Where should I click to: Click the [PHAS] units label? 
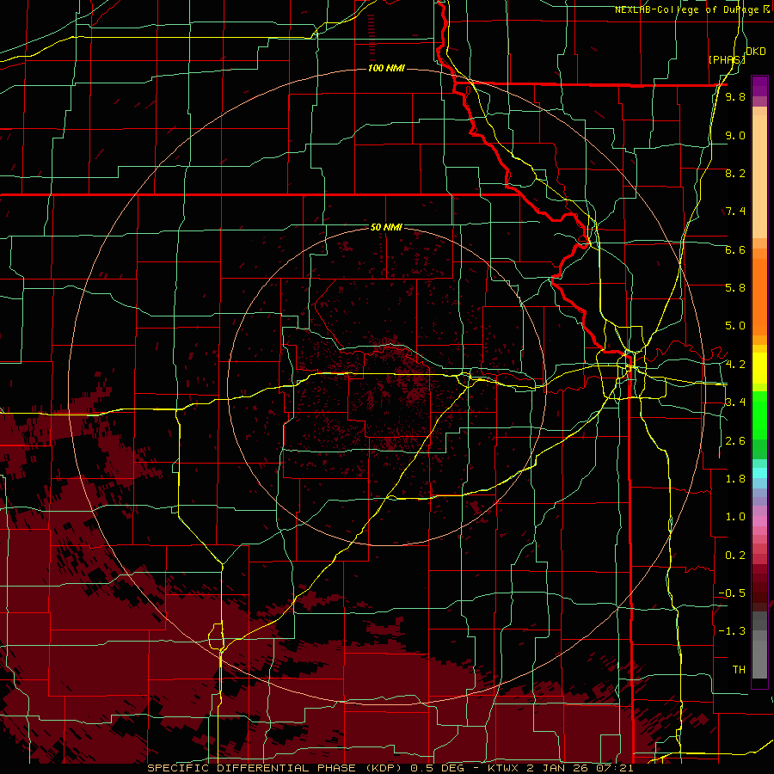(727, 59)
